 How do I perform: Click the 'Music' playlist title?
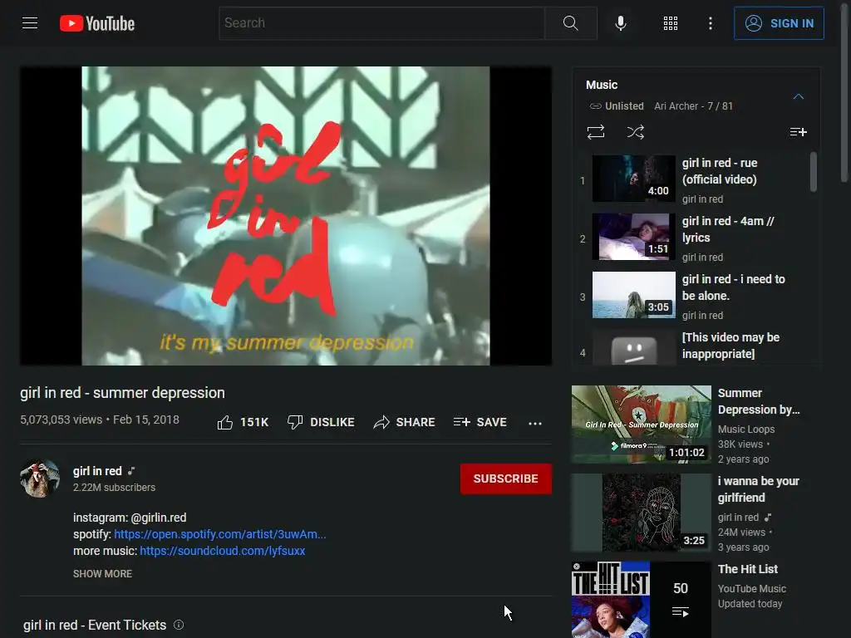point(602,85)
